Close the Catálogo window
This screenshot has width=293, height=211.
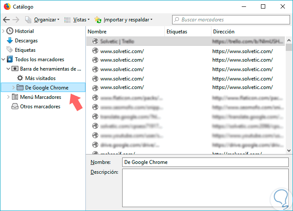click(283, 6)
